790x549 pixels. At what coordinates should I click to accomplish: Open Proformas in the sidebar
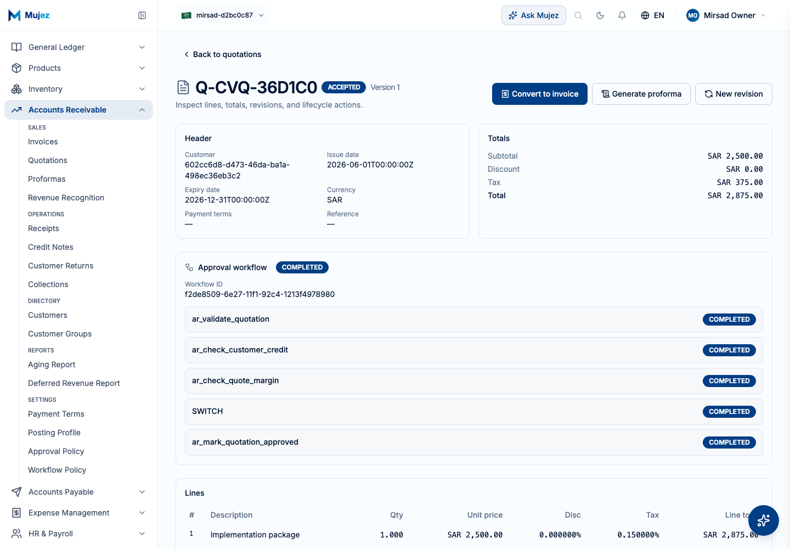click(x=47, y=179)
